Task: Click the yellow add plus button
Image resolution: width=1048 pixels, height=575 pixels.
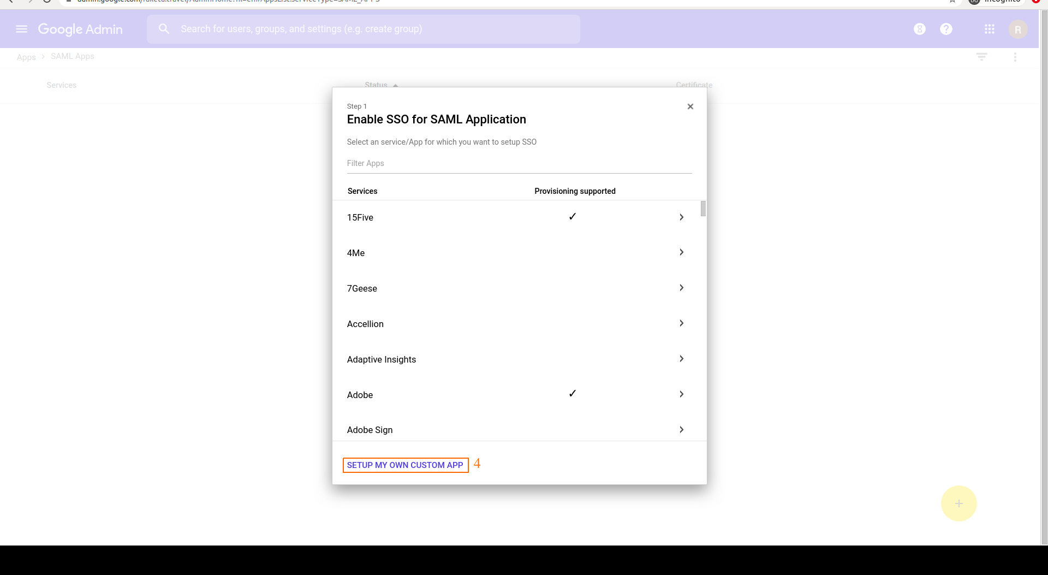Action: 959,503
